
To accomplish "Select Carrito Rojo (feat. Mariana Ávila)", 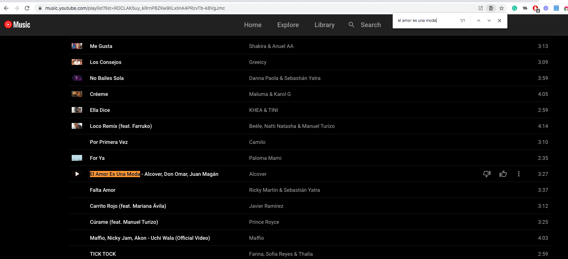I will coord(128,206).
